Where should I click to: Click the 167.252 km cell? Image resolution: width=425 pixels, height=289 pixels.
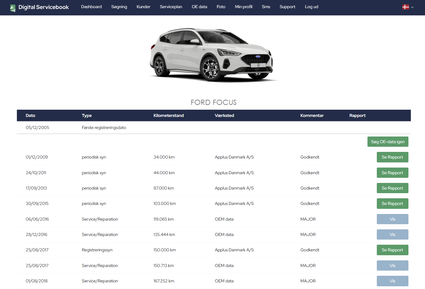164,281
